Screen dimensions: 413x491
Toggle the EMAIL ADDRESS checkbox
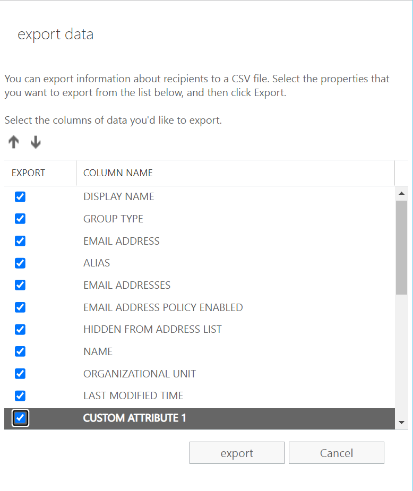click(20, 241)
